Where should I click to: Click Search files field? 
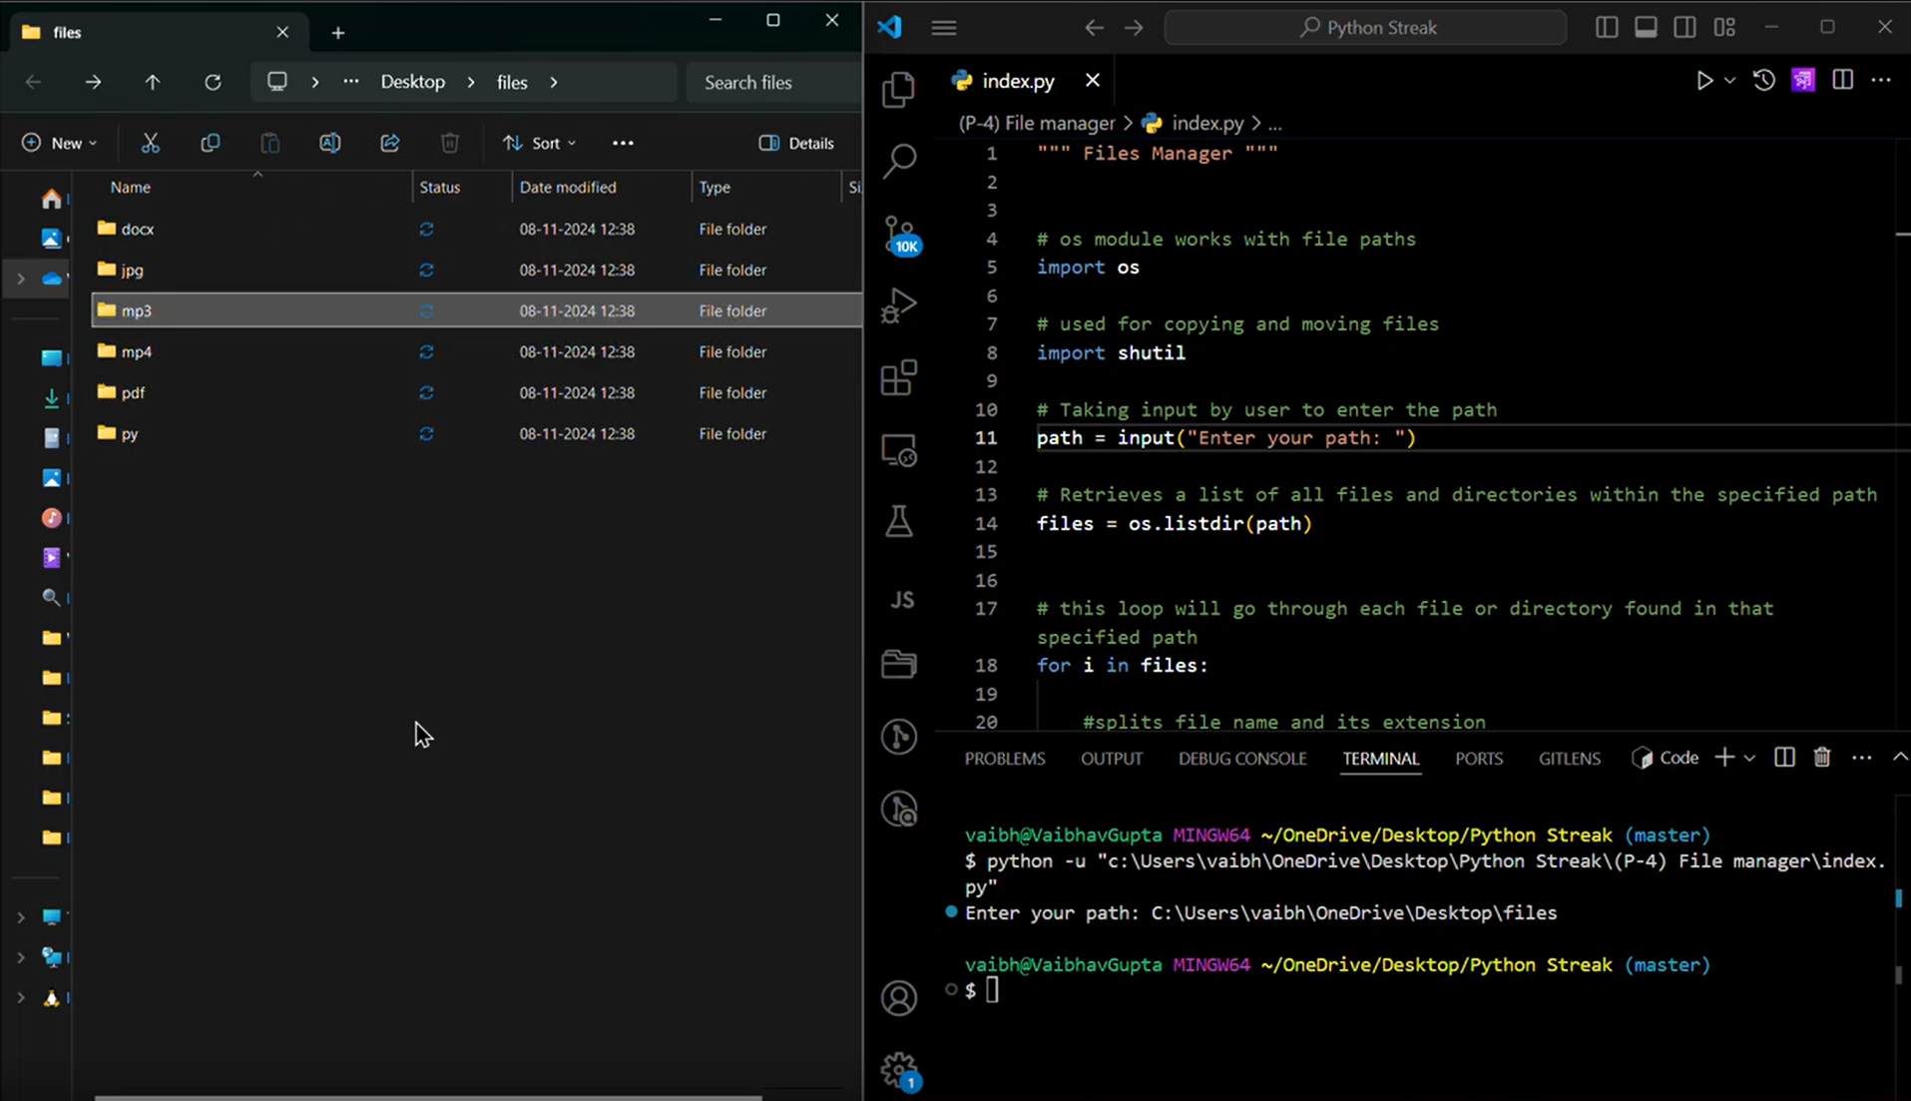pos(773,82)
